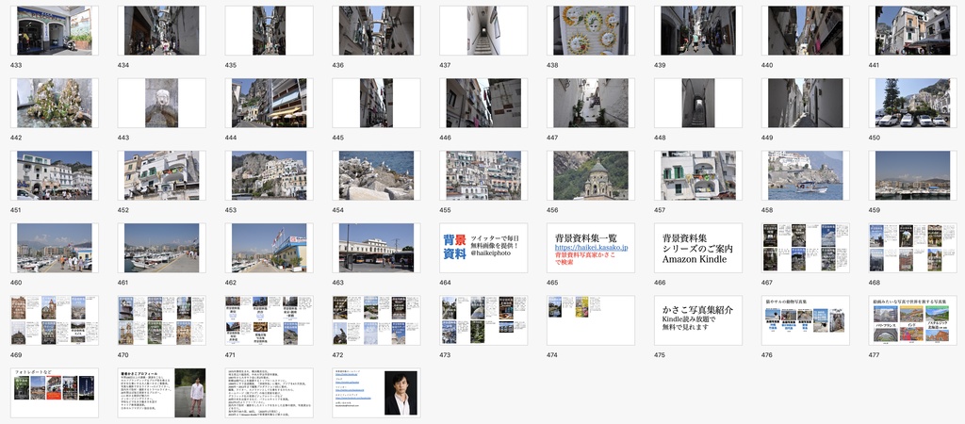Click the slide number label 450
This screenshot has height=424, width=965.
[x=875, y=138]
